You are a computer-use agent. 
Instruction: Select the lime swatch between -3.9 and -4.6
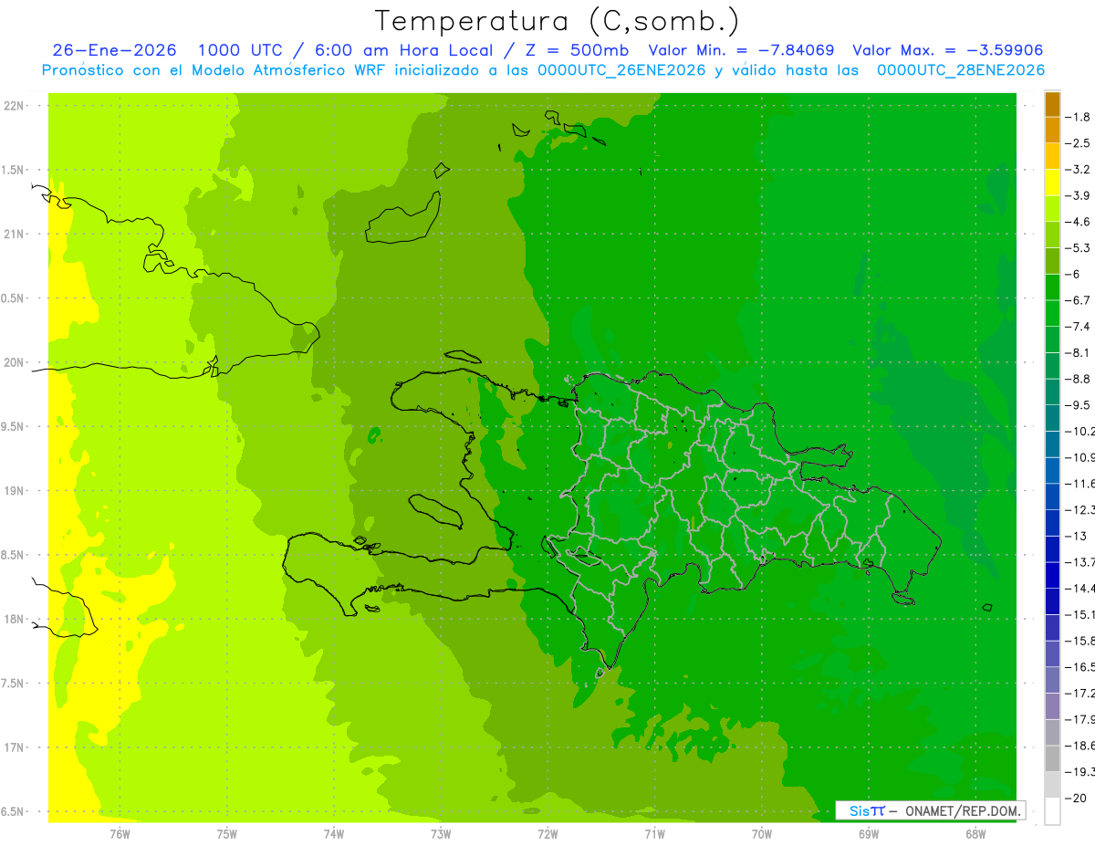coord(1052,208)
